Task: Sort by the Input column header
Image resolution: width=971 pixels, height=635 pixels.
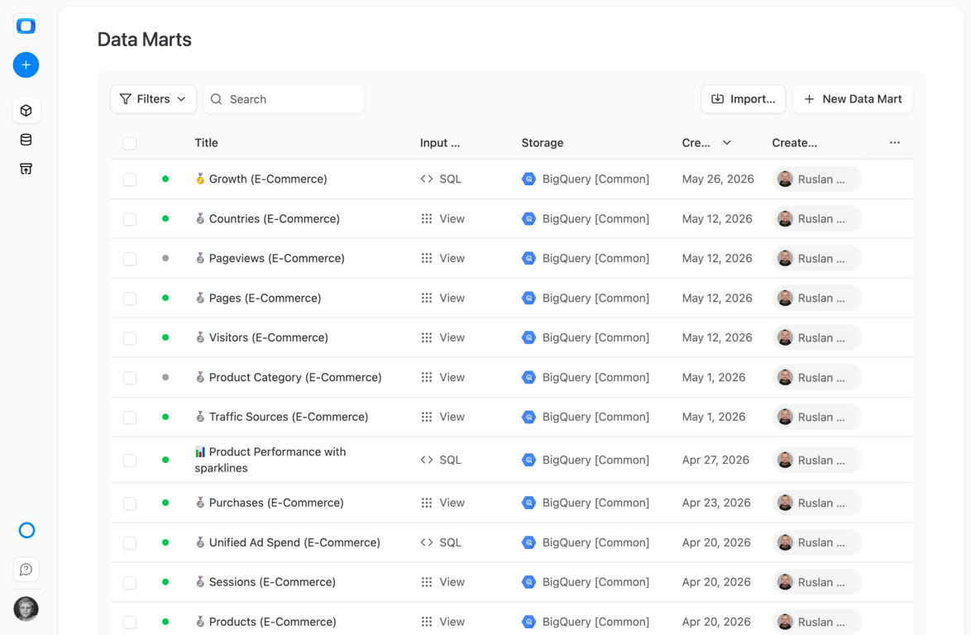Action: (x=440, y=142)
